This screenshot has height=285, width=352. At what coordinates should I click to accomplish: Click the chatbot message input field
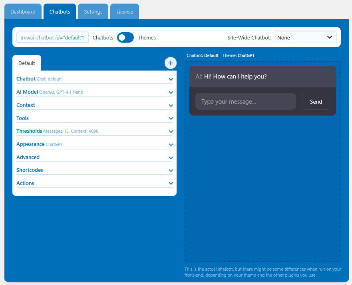pyautogui.click(x=245, y=101)
